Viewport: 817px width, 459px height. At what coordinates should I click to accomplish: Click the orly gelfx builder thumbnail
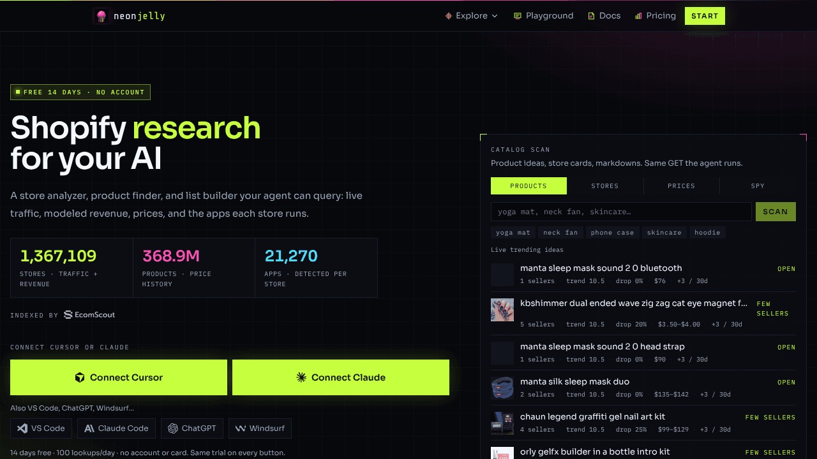(x=502, y=453)
